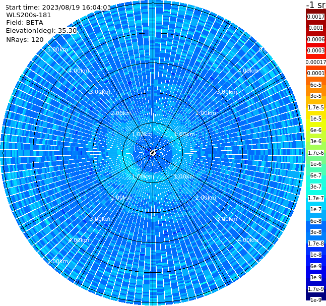326x306 pixels.
Task: Click the 3.00km ring label in lower-left quadrant
Action: (x=100, y=219)
